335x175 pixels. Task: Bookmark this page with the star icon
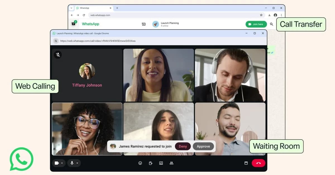click(261, 15)
